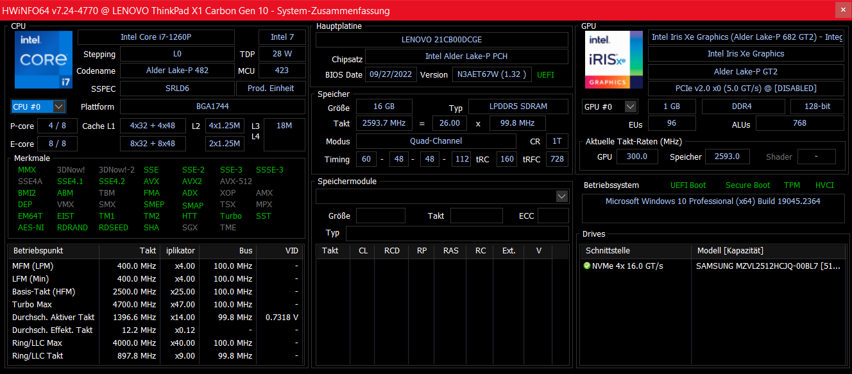852x374 pixels.
Task: Click the memory type LPDDR5 SDRAM
Action: click(518, 106)
